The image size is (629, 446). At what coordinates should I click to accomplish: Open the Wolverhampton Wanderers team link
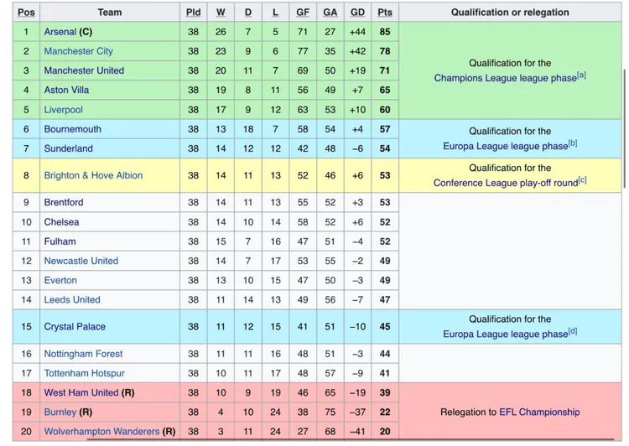pyautogui.click(x=101, y=432)
